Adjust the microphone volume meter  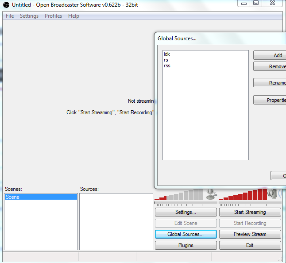186,202
